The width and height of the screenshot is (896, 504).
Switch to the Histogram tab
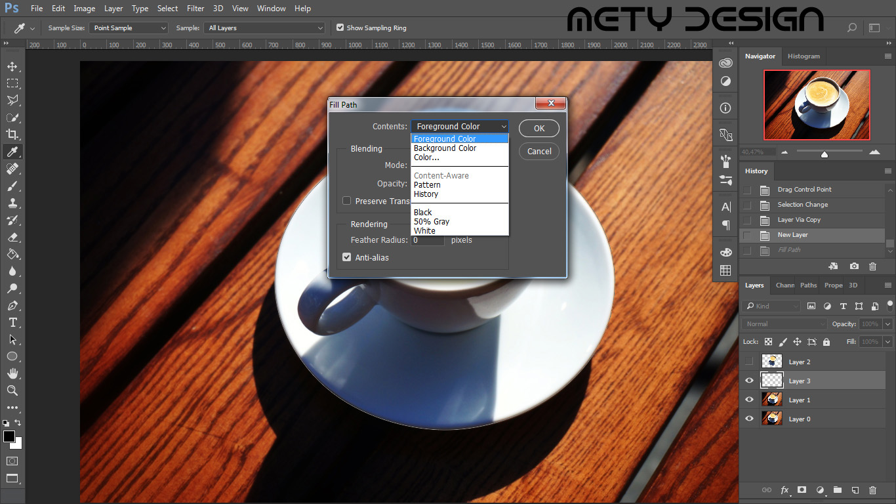point(804,56)
